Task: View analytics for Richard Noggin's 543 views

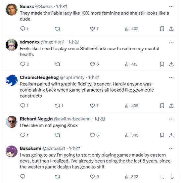Action: [x=132, y=135]
